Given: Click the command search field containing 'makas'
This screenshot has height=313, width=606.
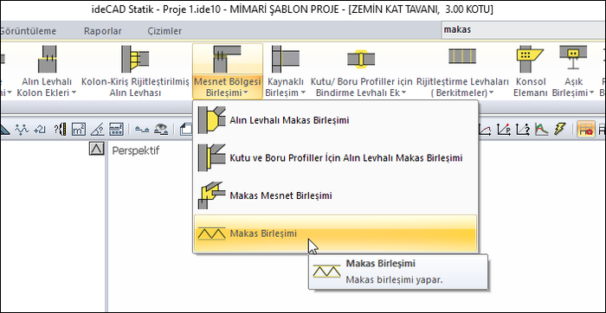Looking at the screenshot, I should (523, 29).
